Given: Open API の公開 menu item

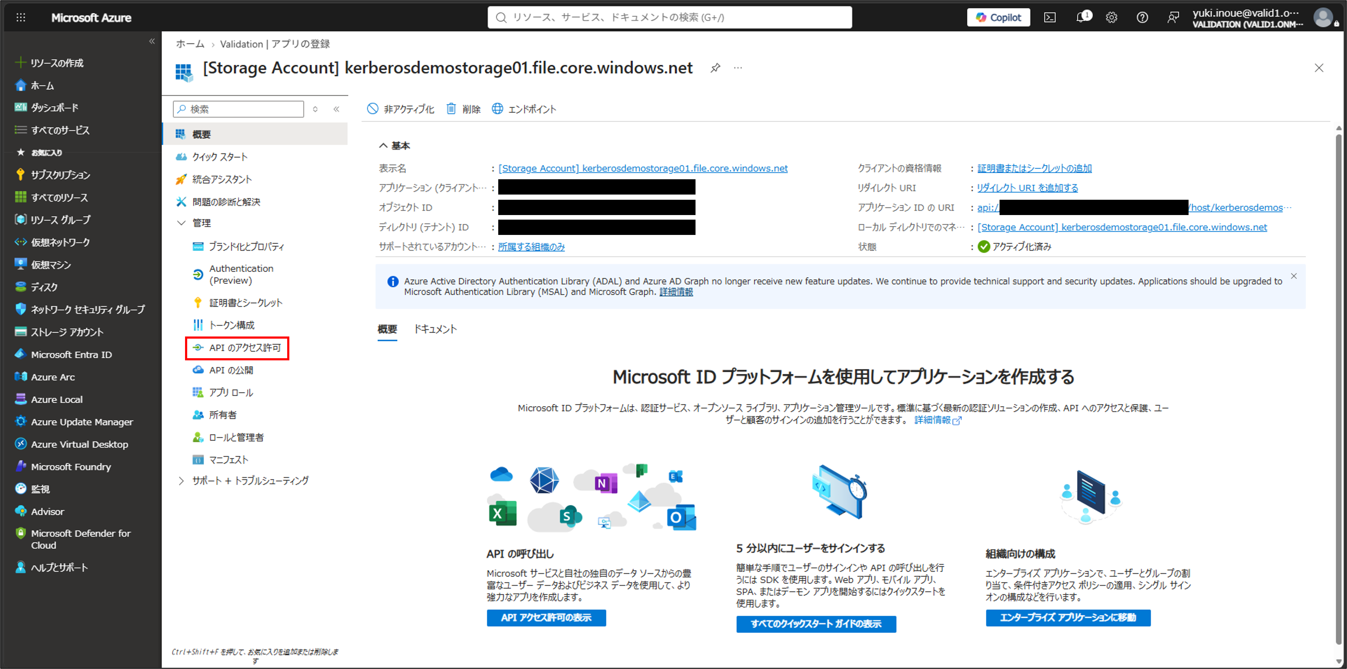Looking at the screenshot, I should point(223,370).
